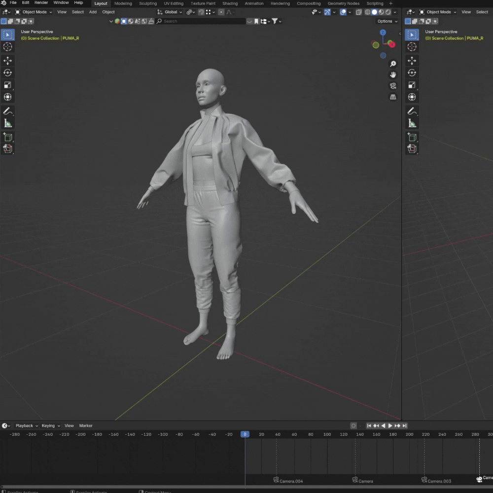Select the Cursor tool in the right viewport
The image size is (493, 493).
(412, 47)
